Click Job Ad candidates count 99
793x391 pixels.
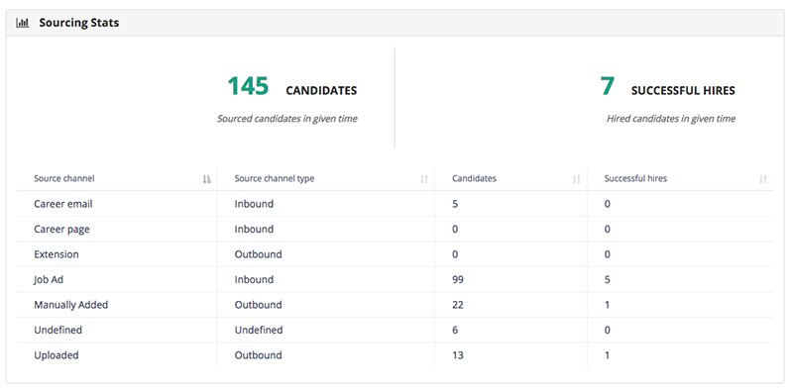click(458, 280)
